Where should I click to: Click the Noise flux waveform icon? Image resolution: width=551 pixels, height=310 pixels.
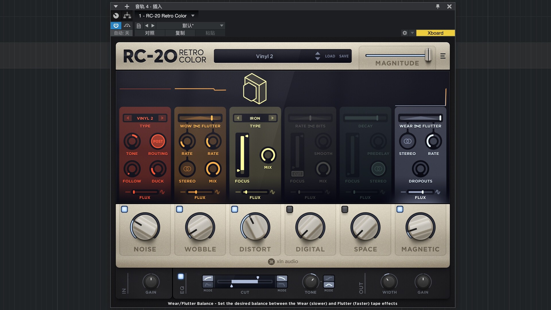click(x=162, y=192)
